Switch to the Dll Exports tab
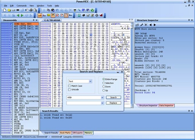 pos(78,133)
